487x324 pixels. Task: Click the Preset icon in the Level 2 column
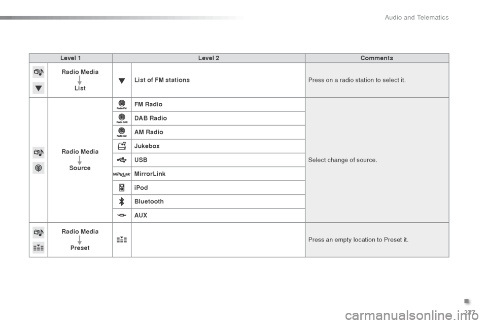tap(122, 239)
